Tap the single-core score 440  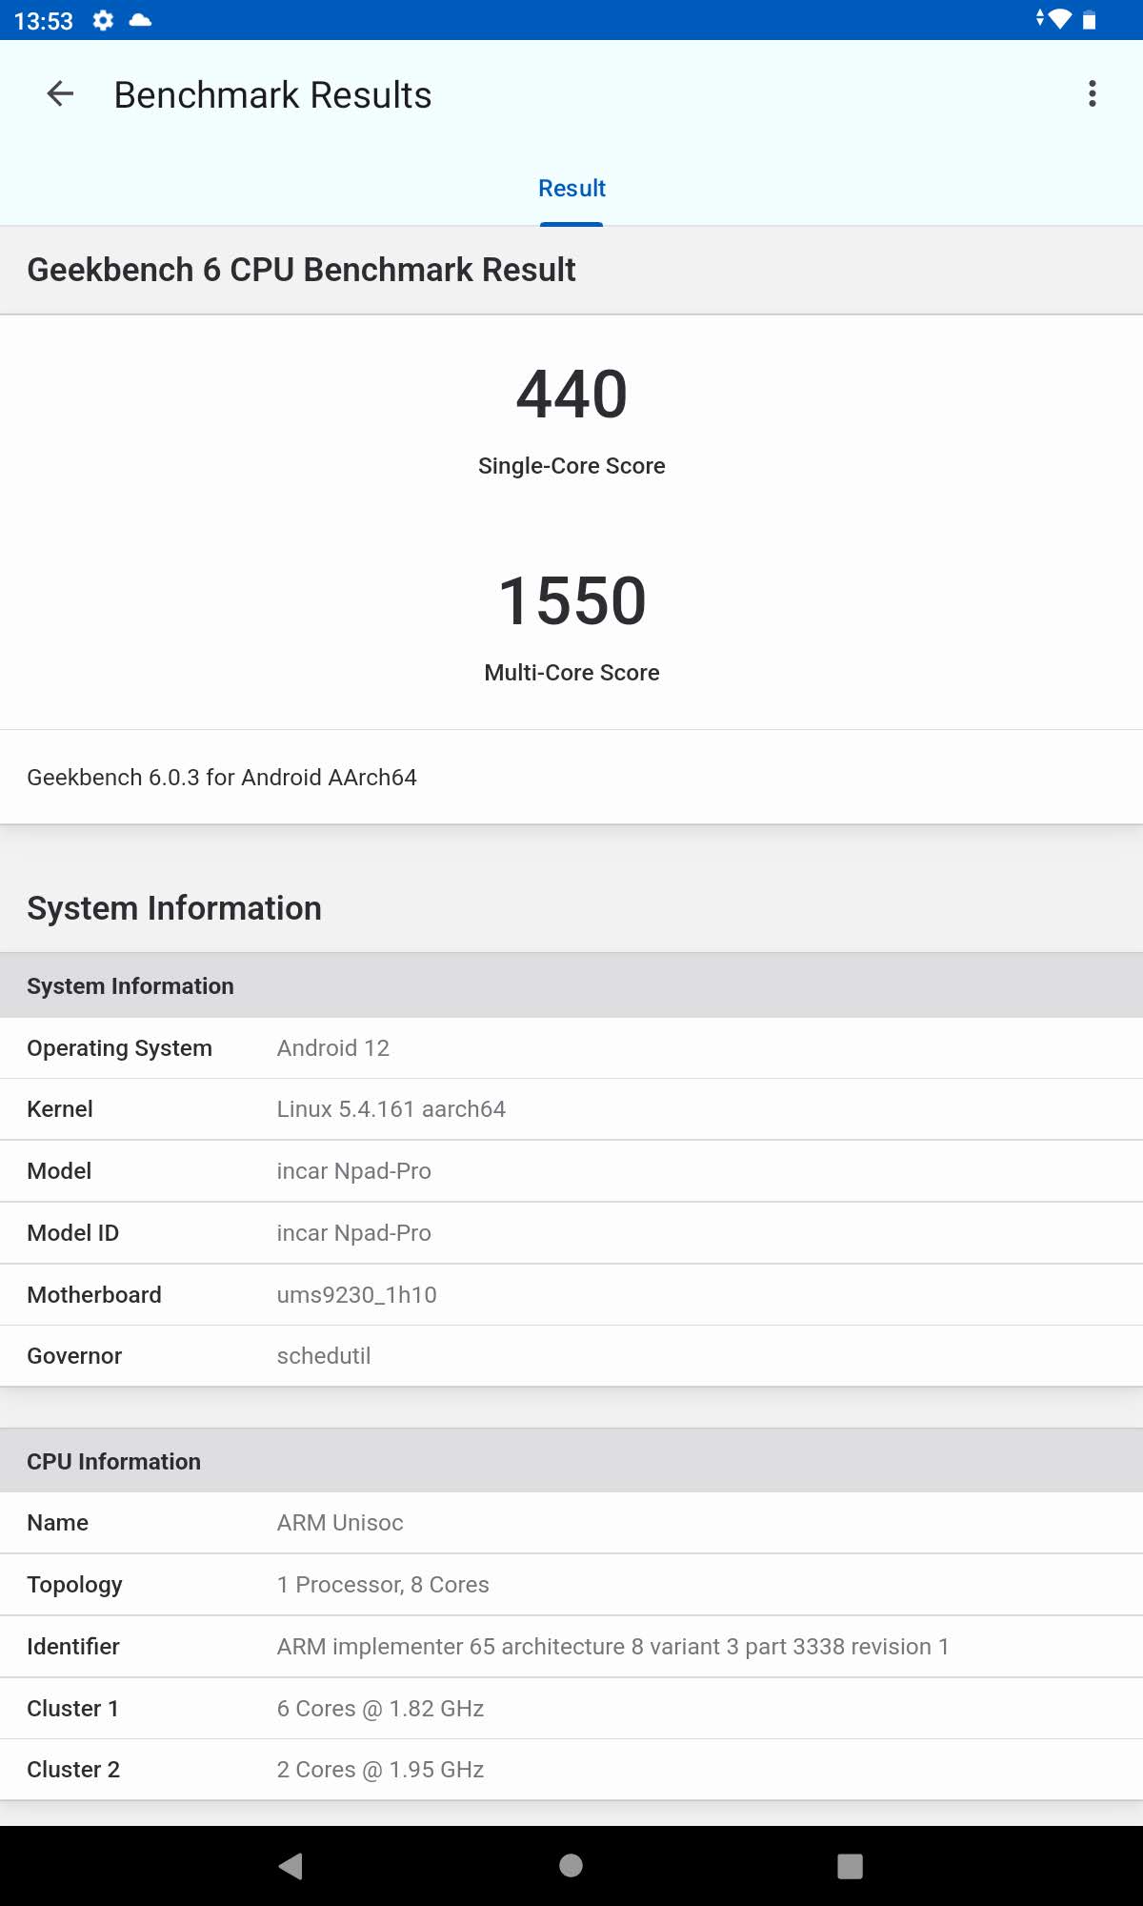pyautogui.click(x=571, y=395)
